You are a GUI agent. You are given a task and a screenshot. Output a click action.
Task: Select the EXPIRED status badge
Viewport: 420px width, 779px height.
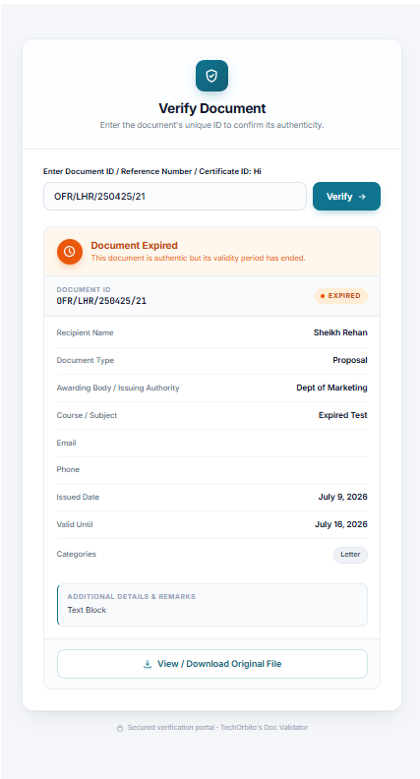coord(341,296)
